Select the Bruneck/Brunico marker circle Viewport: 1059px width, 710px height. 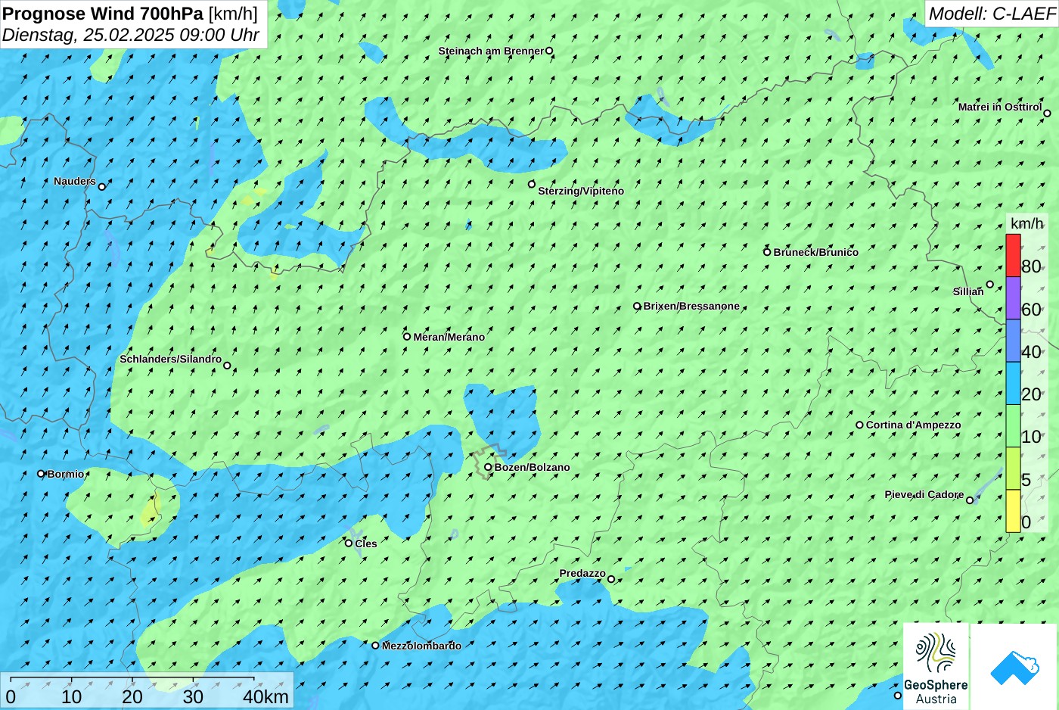click(767, 252)
